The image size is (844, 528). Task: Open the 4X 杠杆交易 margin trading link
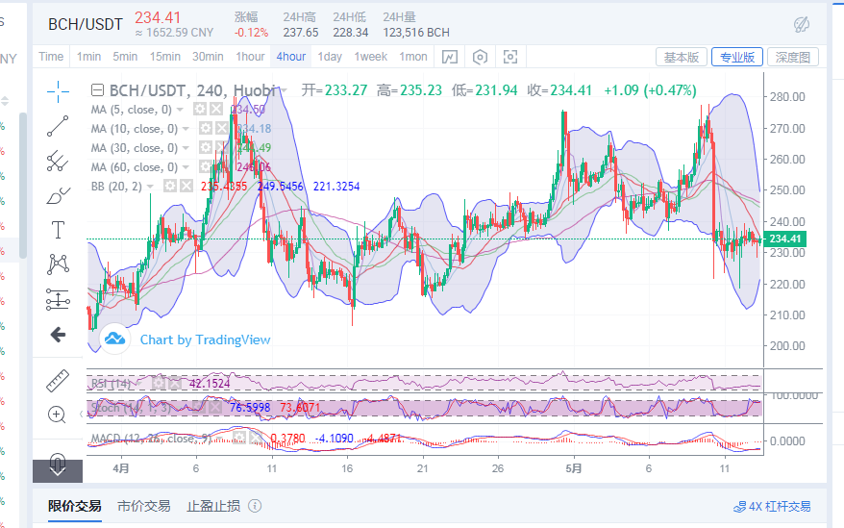pos(773,507)
